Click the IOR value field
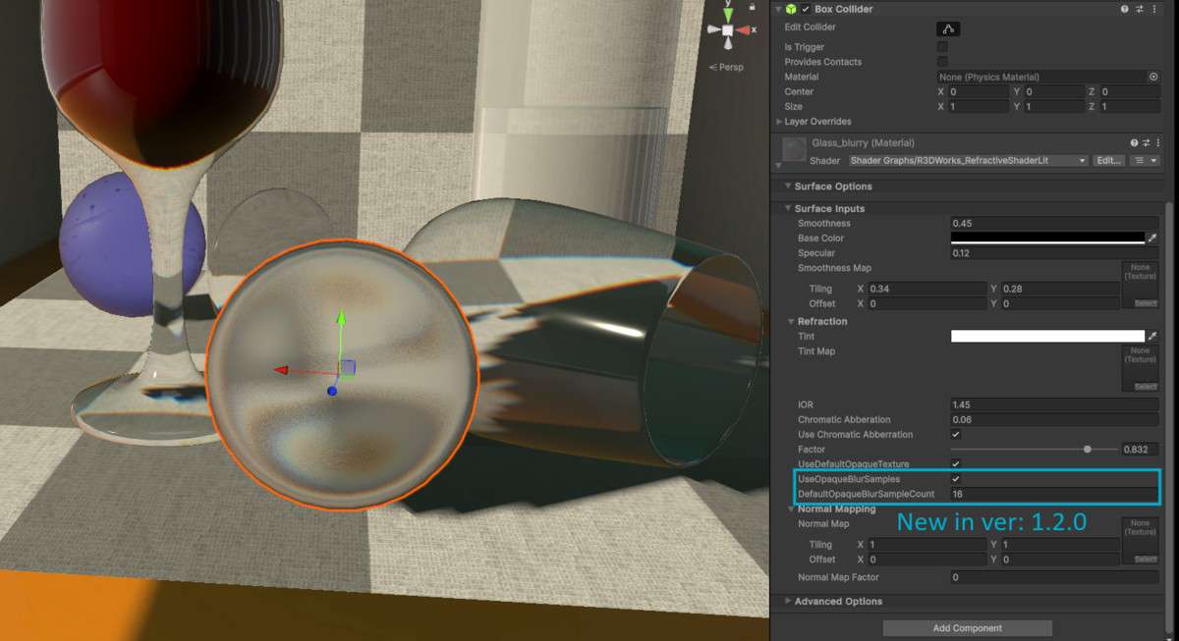 pyautogui.click(x=1054, y=404)
